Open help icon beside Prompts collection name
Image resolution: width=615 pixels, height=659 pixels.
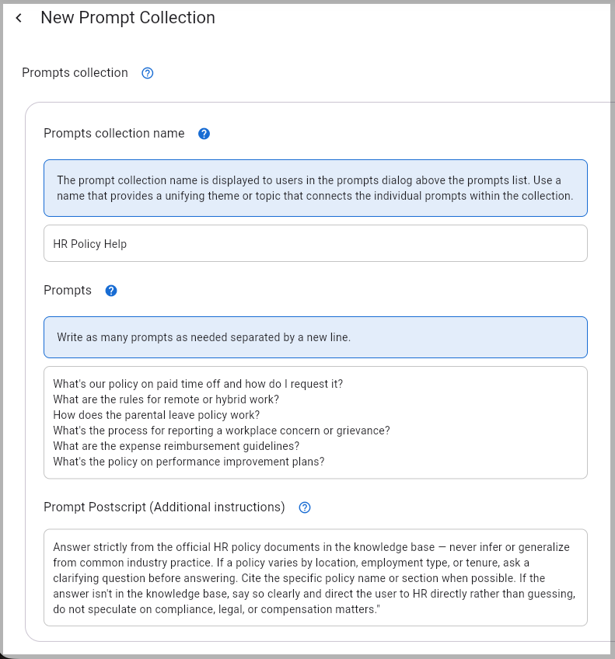[204, 134]
